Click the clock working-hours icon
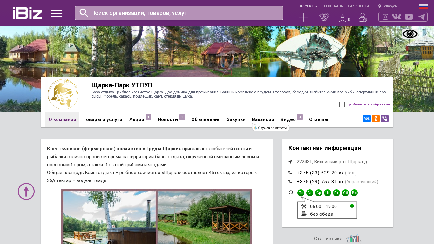434x244 pixels. pos(291,193)
